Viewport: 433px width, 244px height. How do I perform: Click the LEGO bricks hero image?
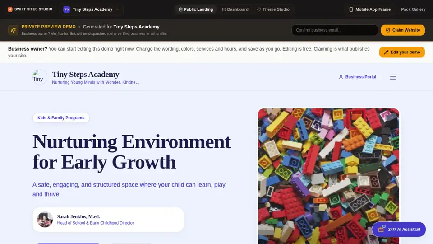point(328,176)
